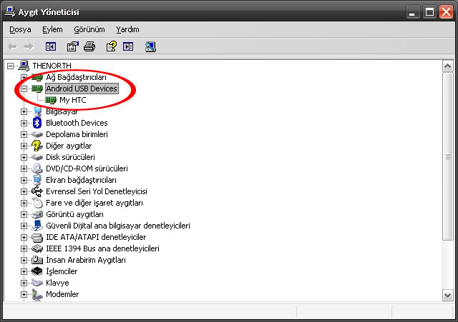458x322 pixels.
Task: Click the Android USB Devices icon
Action: tap(37, 89)
